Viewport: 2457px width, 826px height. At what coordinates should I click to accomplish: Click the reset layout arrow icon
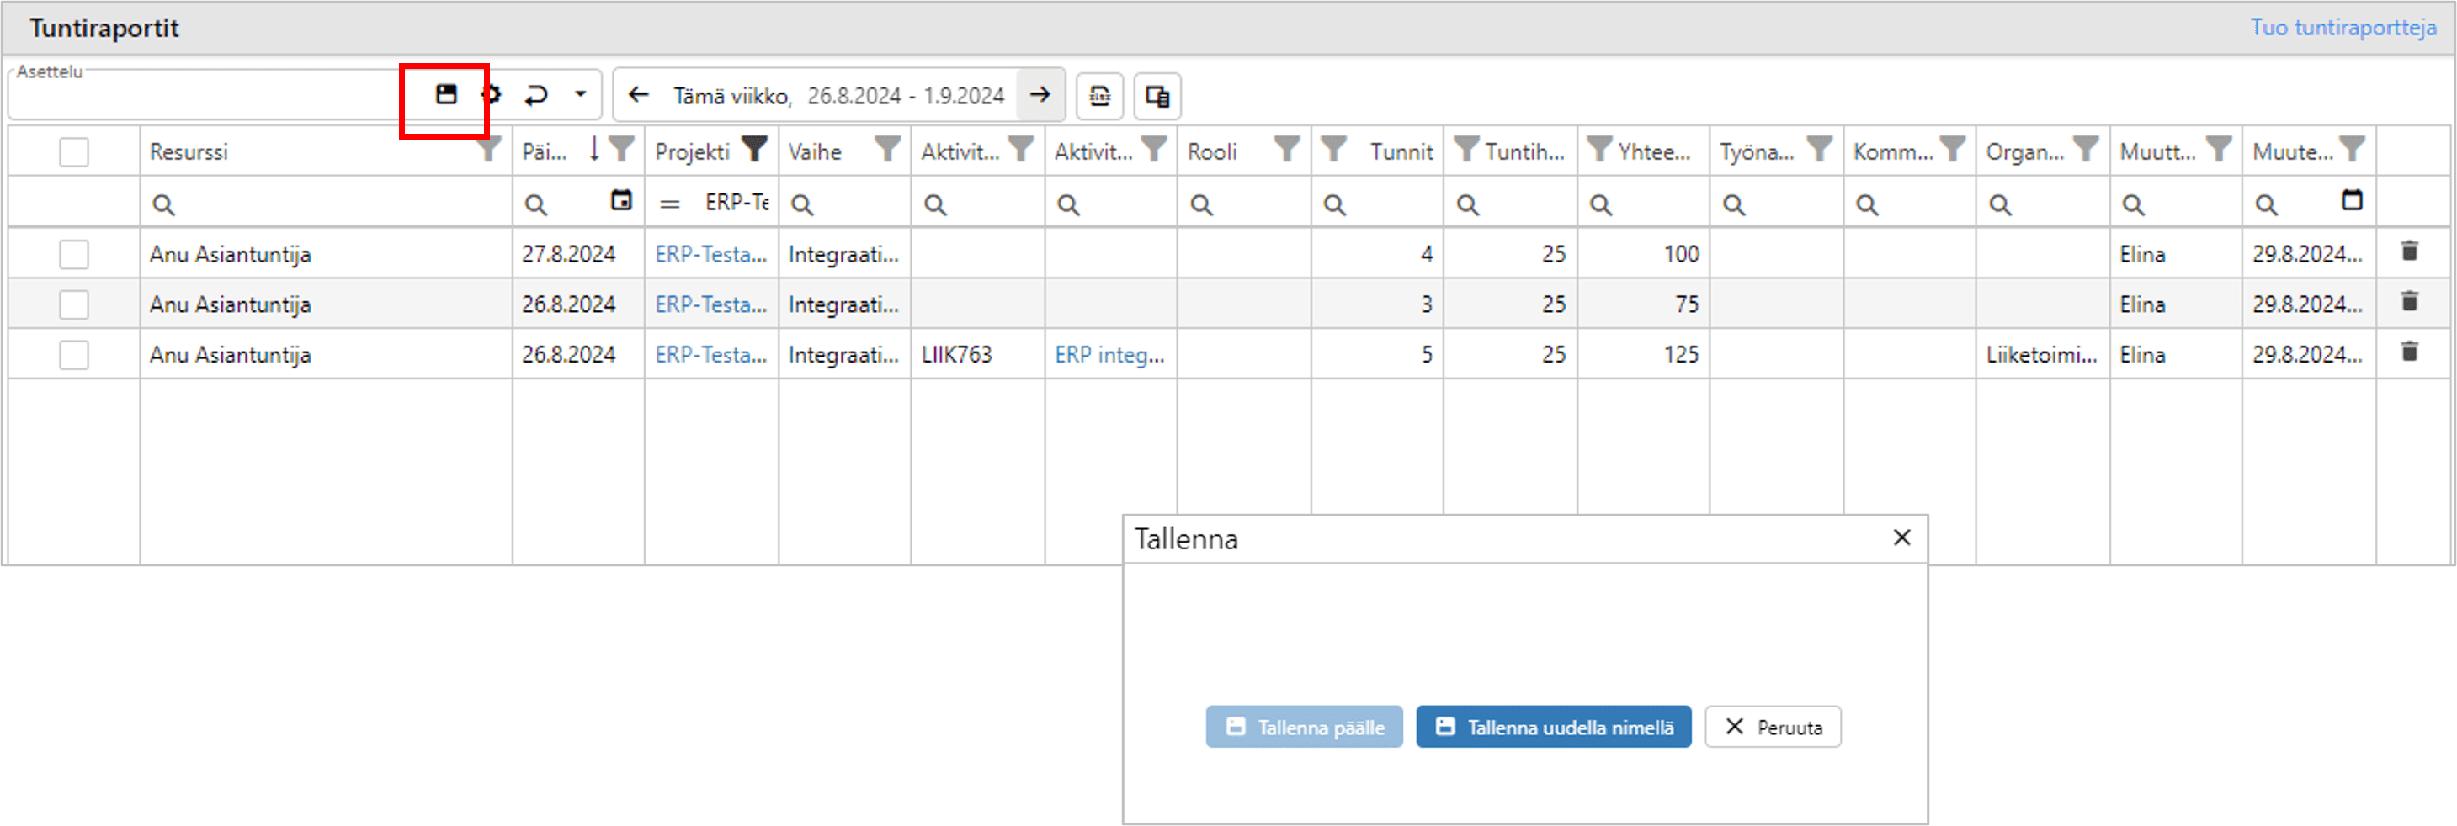point(536,94)
